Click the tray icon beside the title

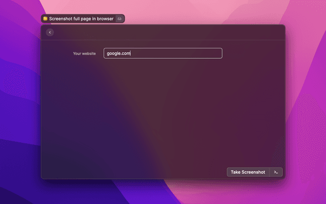coord(119,18)
